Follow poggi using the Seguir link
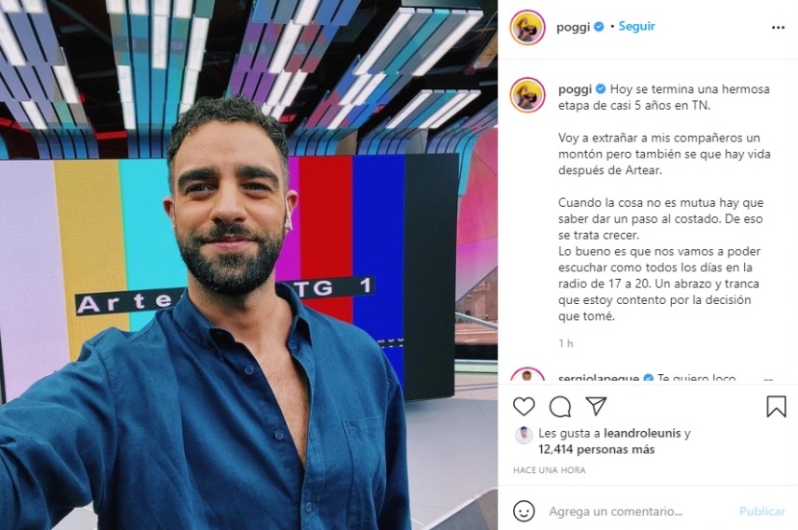Viewport: 798px width, 530px height. 636,26
